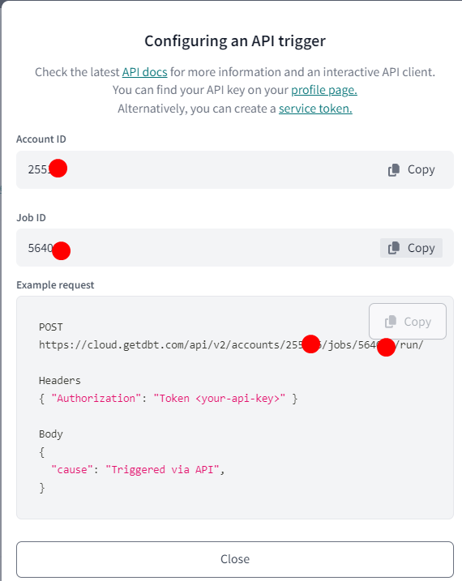This screenshot has height=581, width=462.
Task: Click the Job ID value field
Action: pos(235,247)
